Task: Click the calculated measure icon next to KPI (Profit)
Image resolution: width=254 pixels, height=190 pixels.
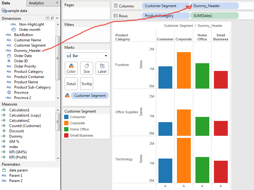Action: [x=3, y=157]
